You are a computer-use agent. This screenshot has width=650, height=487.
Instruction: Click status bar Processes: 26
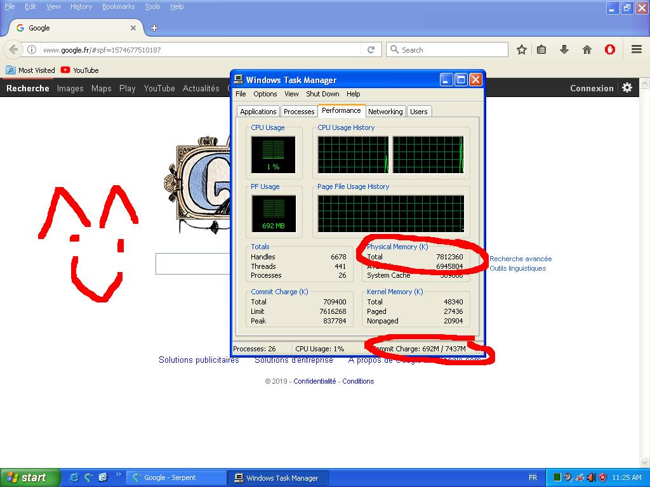click(x=255, y=349)
